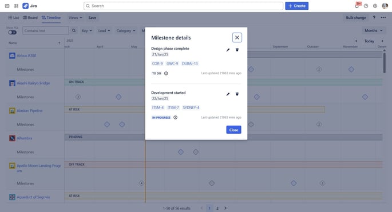Open the Lead filter dropdown
The height and width of the screenshot is (212, 392).
pos(104,30)
